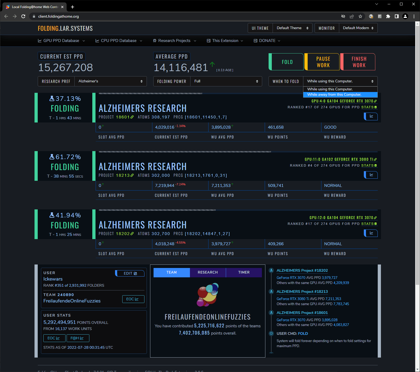Click link icon next to project 18601

(x=132, y=117)
